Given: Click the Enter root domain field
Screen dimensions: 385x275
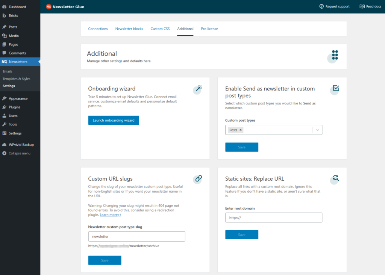Looking at the screenshot, I should 274,218.
